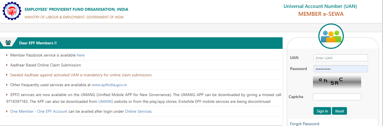Click Seeded Aadhaar mandatory notice text
The height and width of the screenshot is (126, 383).
coord(81,75)
